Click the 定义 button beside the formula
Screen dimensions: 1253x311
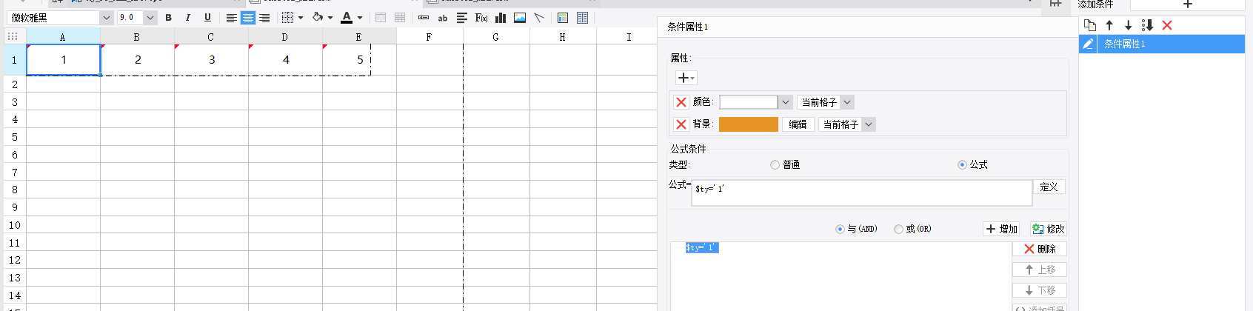click(1049, 187)
